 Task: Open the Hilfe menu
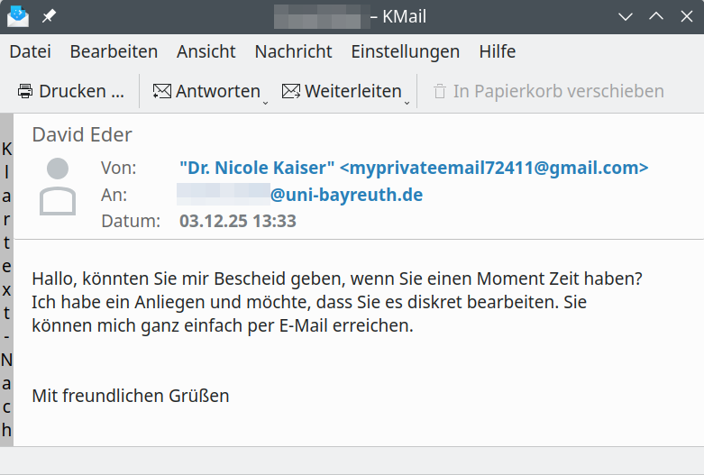click(x=497, y=51)
